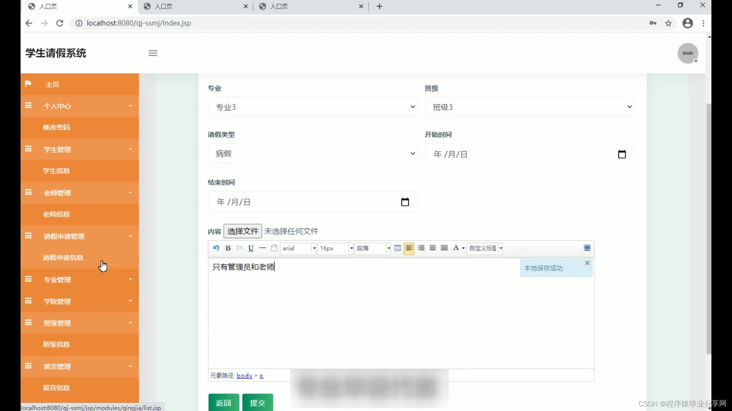732x411 pixels.
Task: Toggle the left align button
Action: [409, 248]
